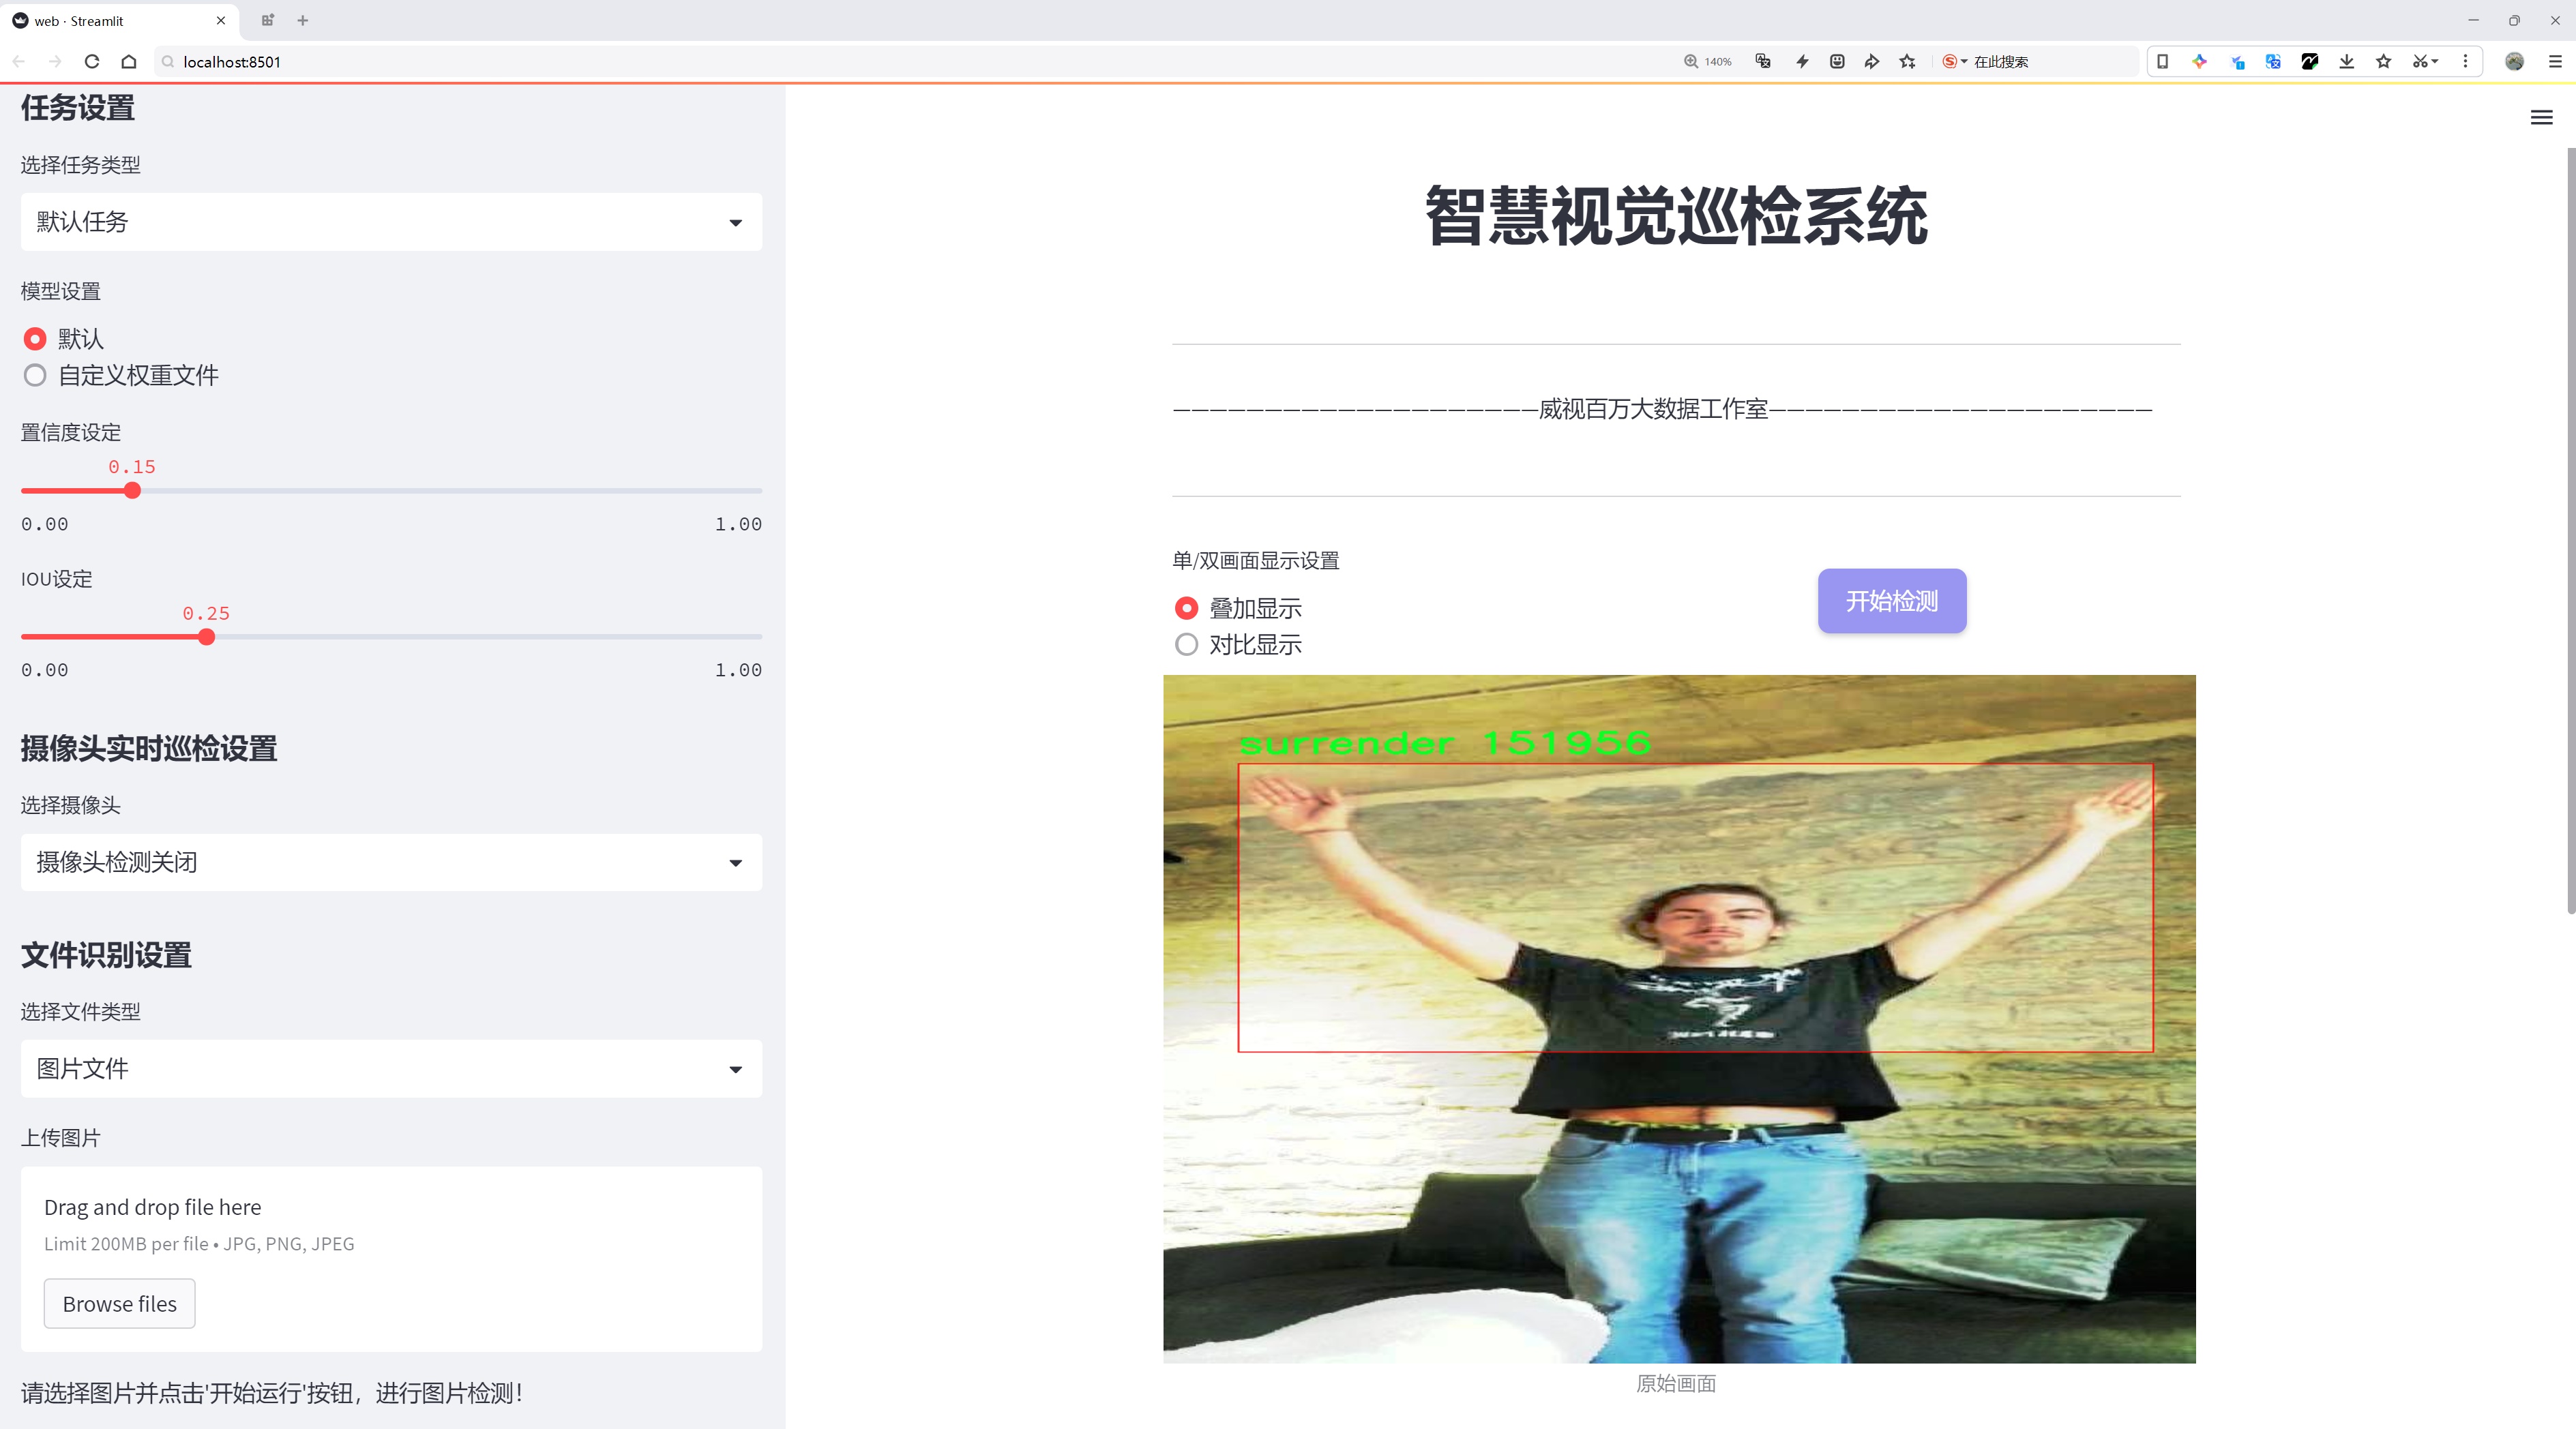This screenshot has height=1429, width=2576.
Task: Go forward using the browser arrow
Action: [x=55, y=62]
